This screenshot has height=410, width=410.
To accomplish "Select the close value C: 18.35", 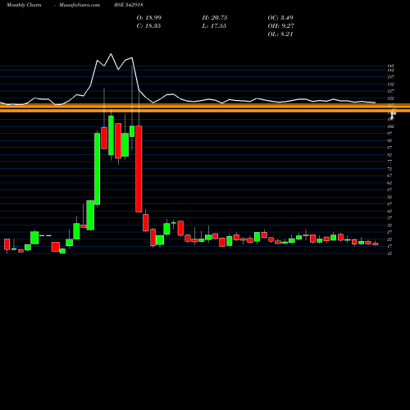I will pyautogui.click(x=149, y=26).
